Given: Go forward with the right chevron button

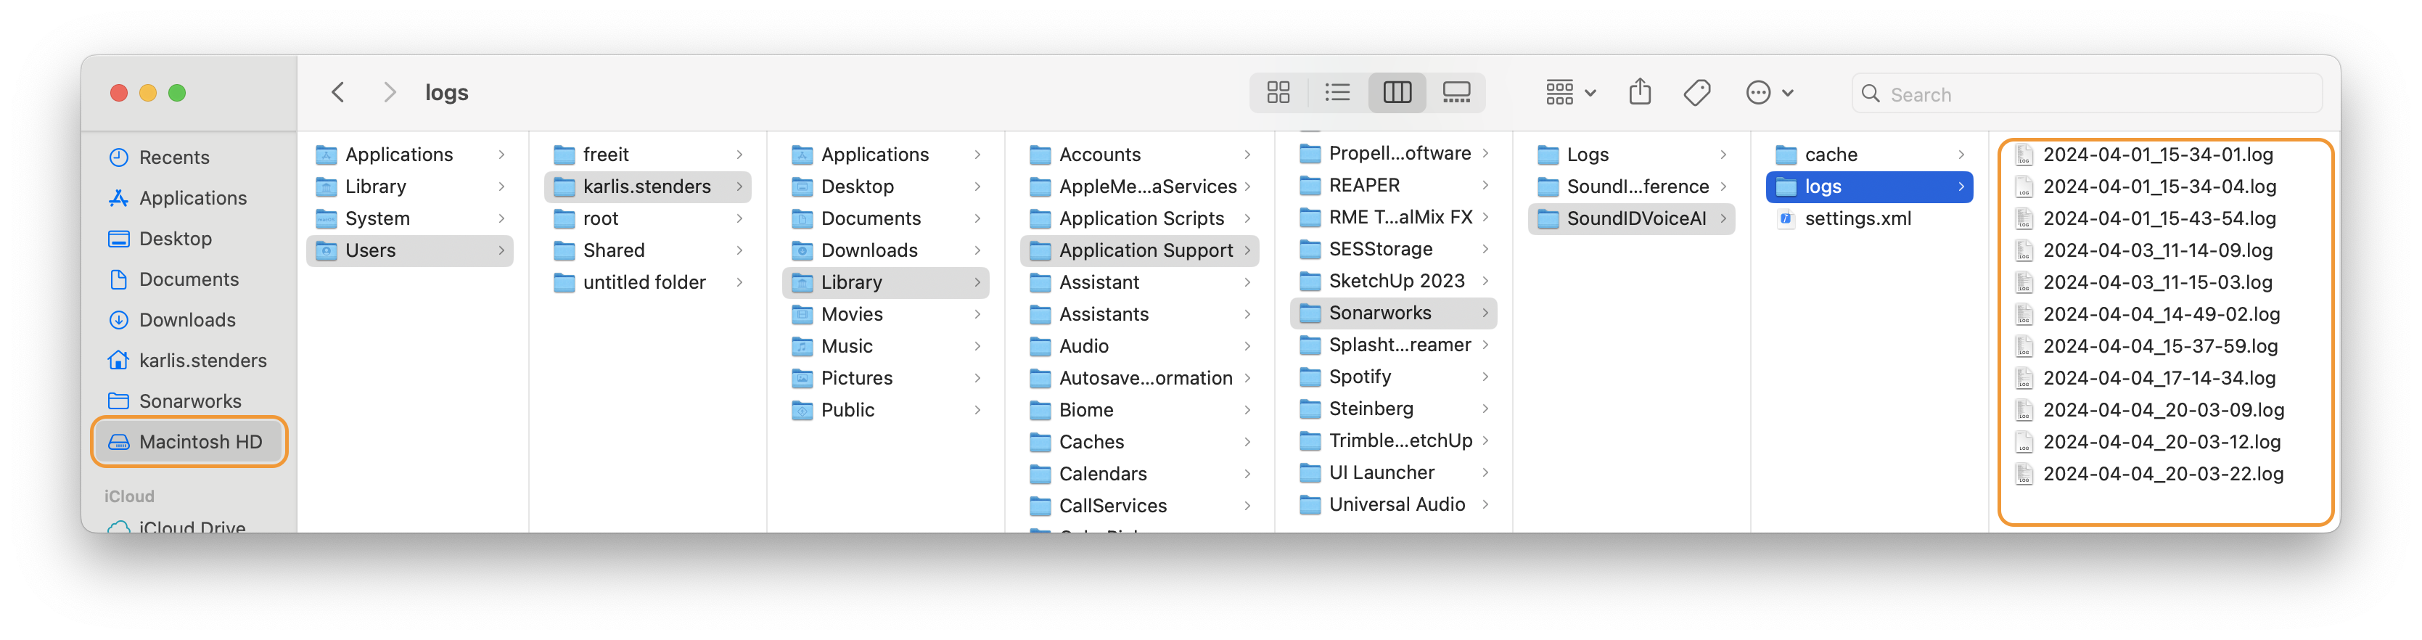Looking at the screenshot, I should pos(390,92).
